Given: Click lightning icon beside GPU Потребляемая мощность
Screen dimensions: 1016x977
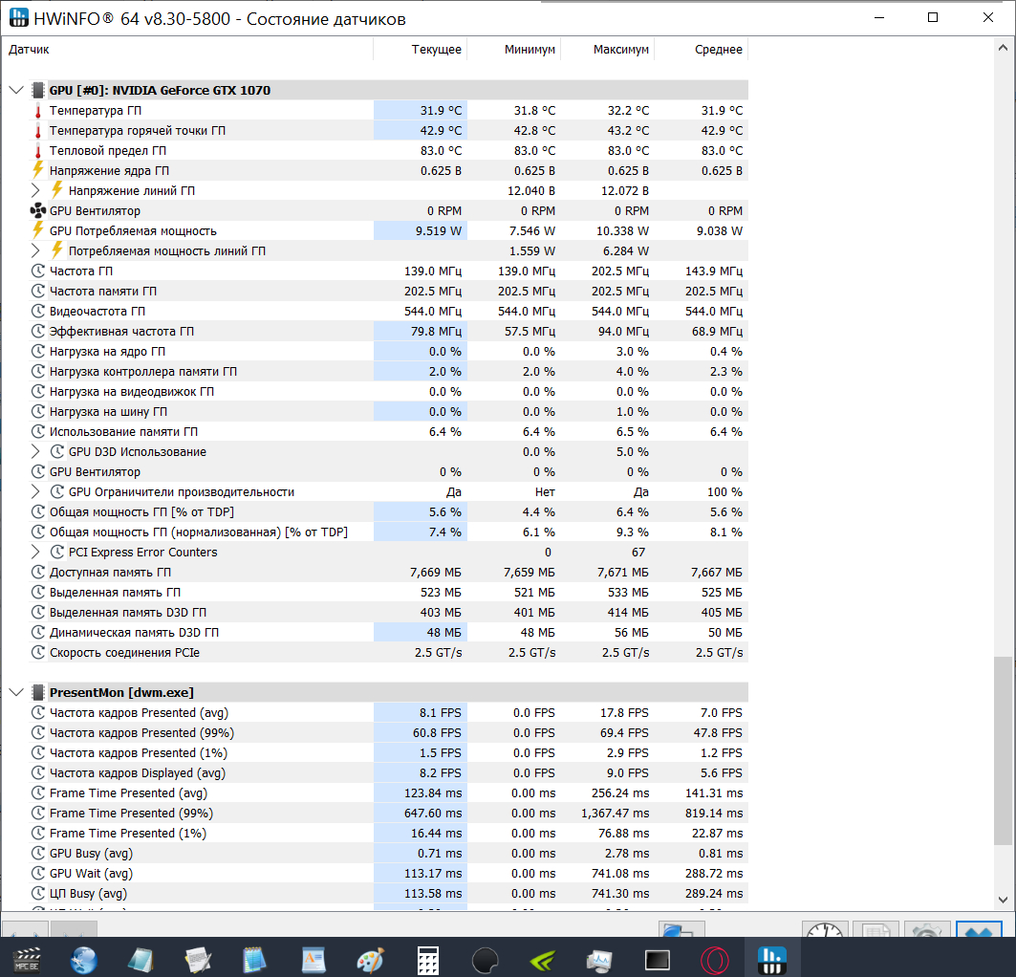Looking at the screenshot, I should (x=38, y=230).
